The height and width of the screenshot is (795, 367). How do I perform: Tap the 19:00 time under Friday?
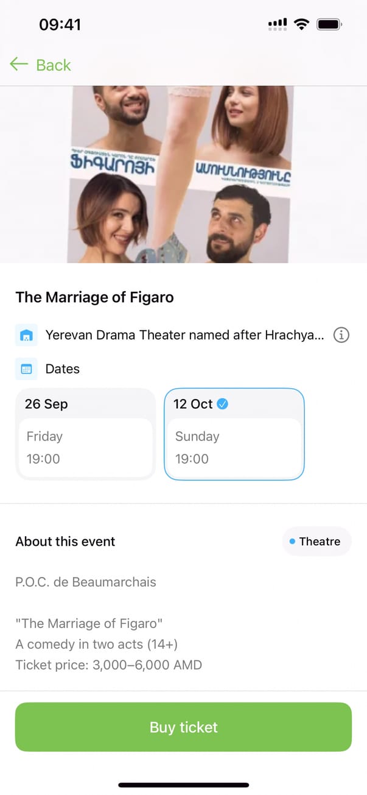[x=43, y=459]
